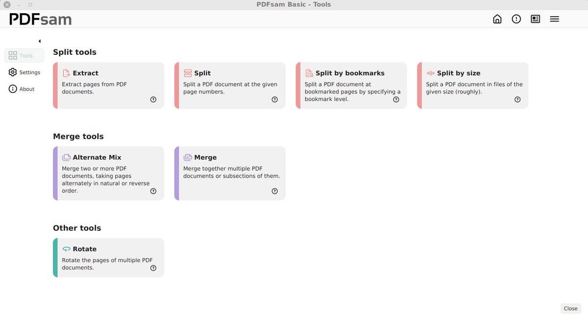This screenshot has width=588, height=320.
Task: Open the log messages exclamation icon
Action: [516, 19]
